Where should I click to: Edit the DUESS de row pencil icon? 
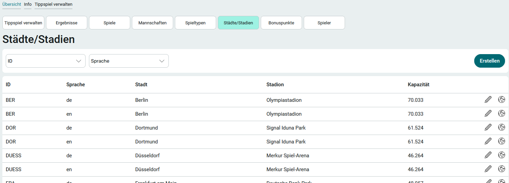[488, 155]
